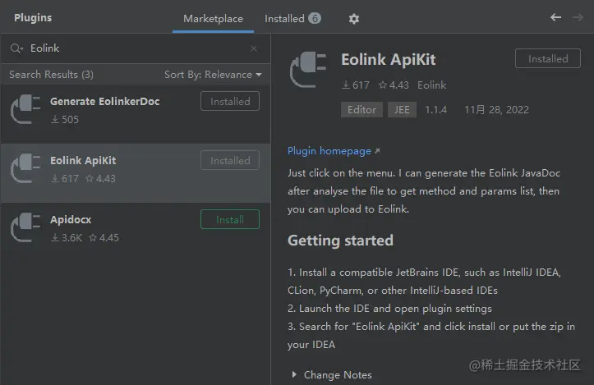Click Installed button in detail header

(548, 58)
